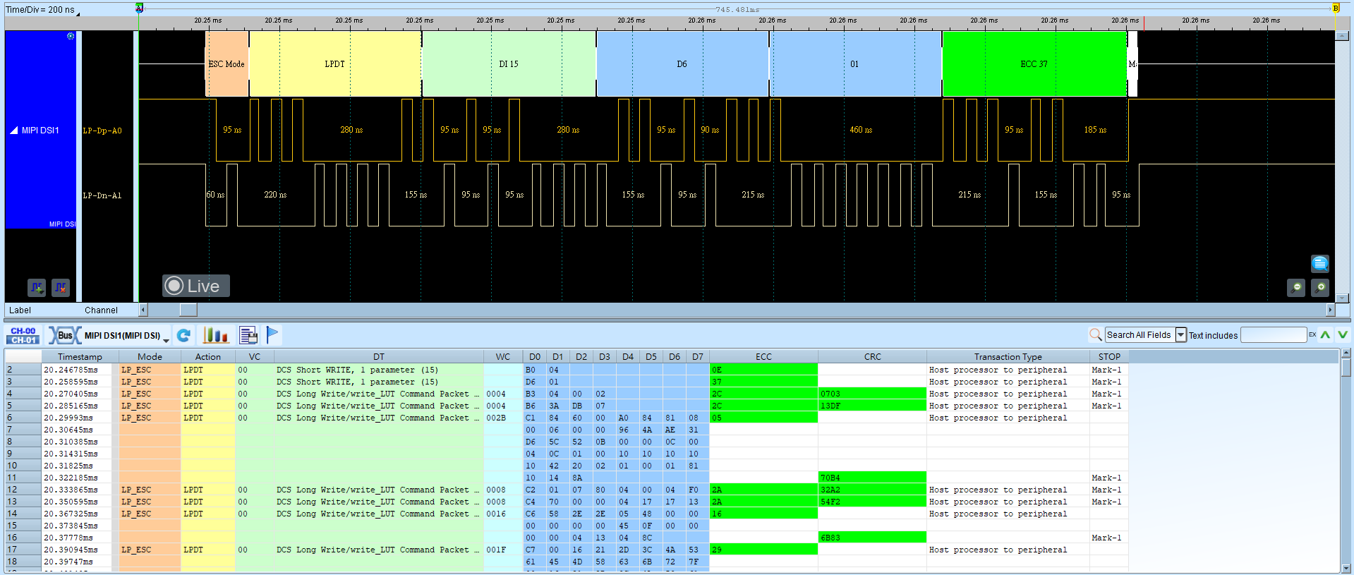Select the LP-Dp-A0 channel label

(x=102, y=131)
